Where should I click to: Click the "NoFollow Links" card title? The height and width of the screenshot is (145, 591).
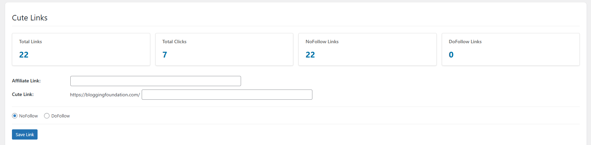pos(322,42)
